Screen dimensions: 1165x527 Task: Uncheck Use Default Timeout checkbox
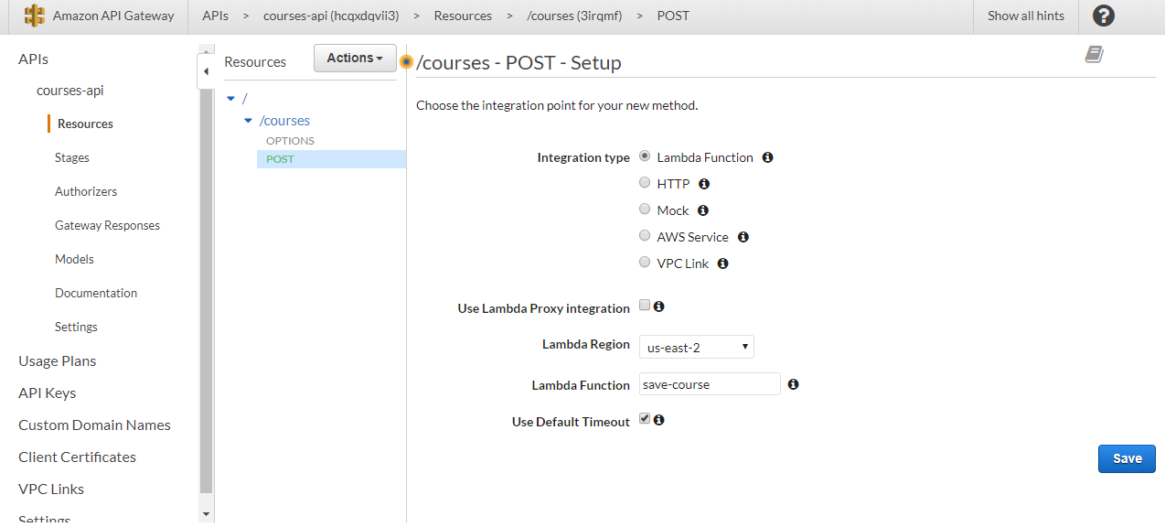point(645,419)
